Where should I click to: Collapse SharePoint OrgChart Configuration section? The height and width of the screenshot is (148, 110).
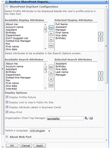[7, 6]
